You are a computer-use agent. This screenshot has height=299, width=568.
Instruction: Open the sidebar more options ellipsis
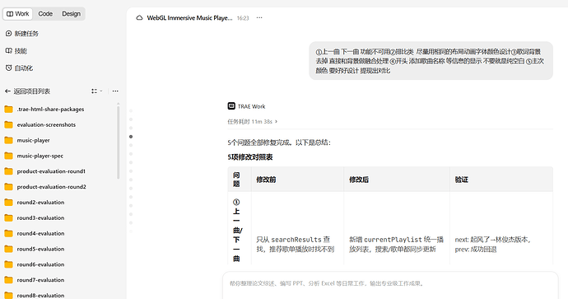coord(115,91)
